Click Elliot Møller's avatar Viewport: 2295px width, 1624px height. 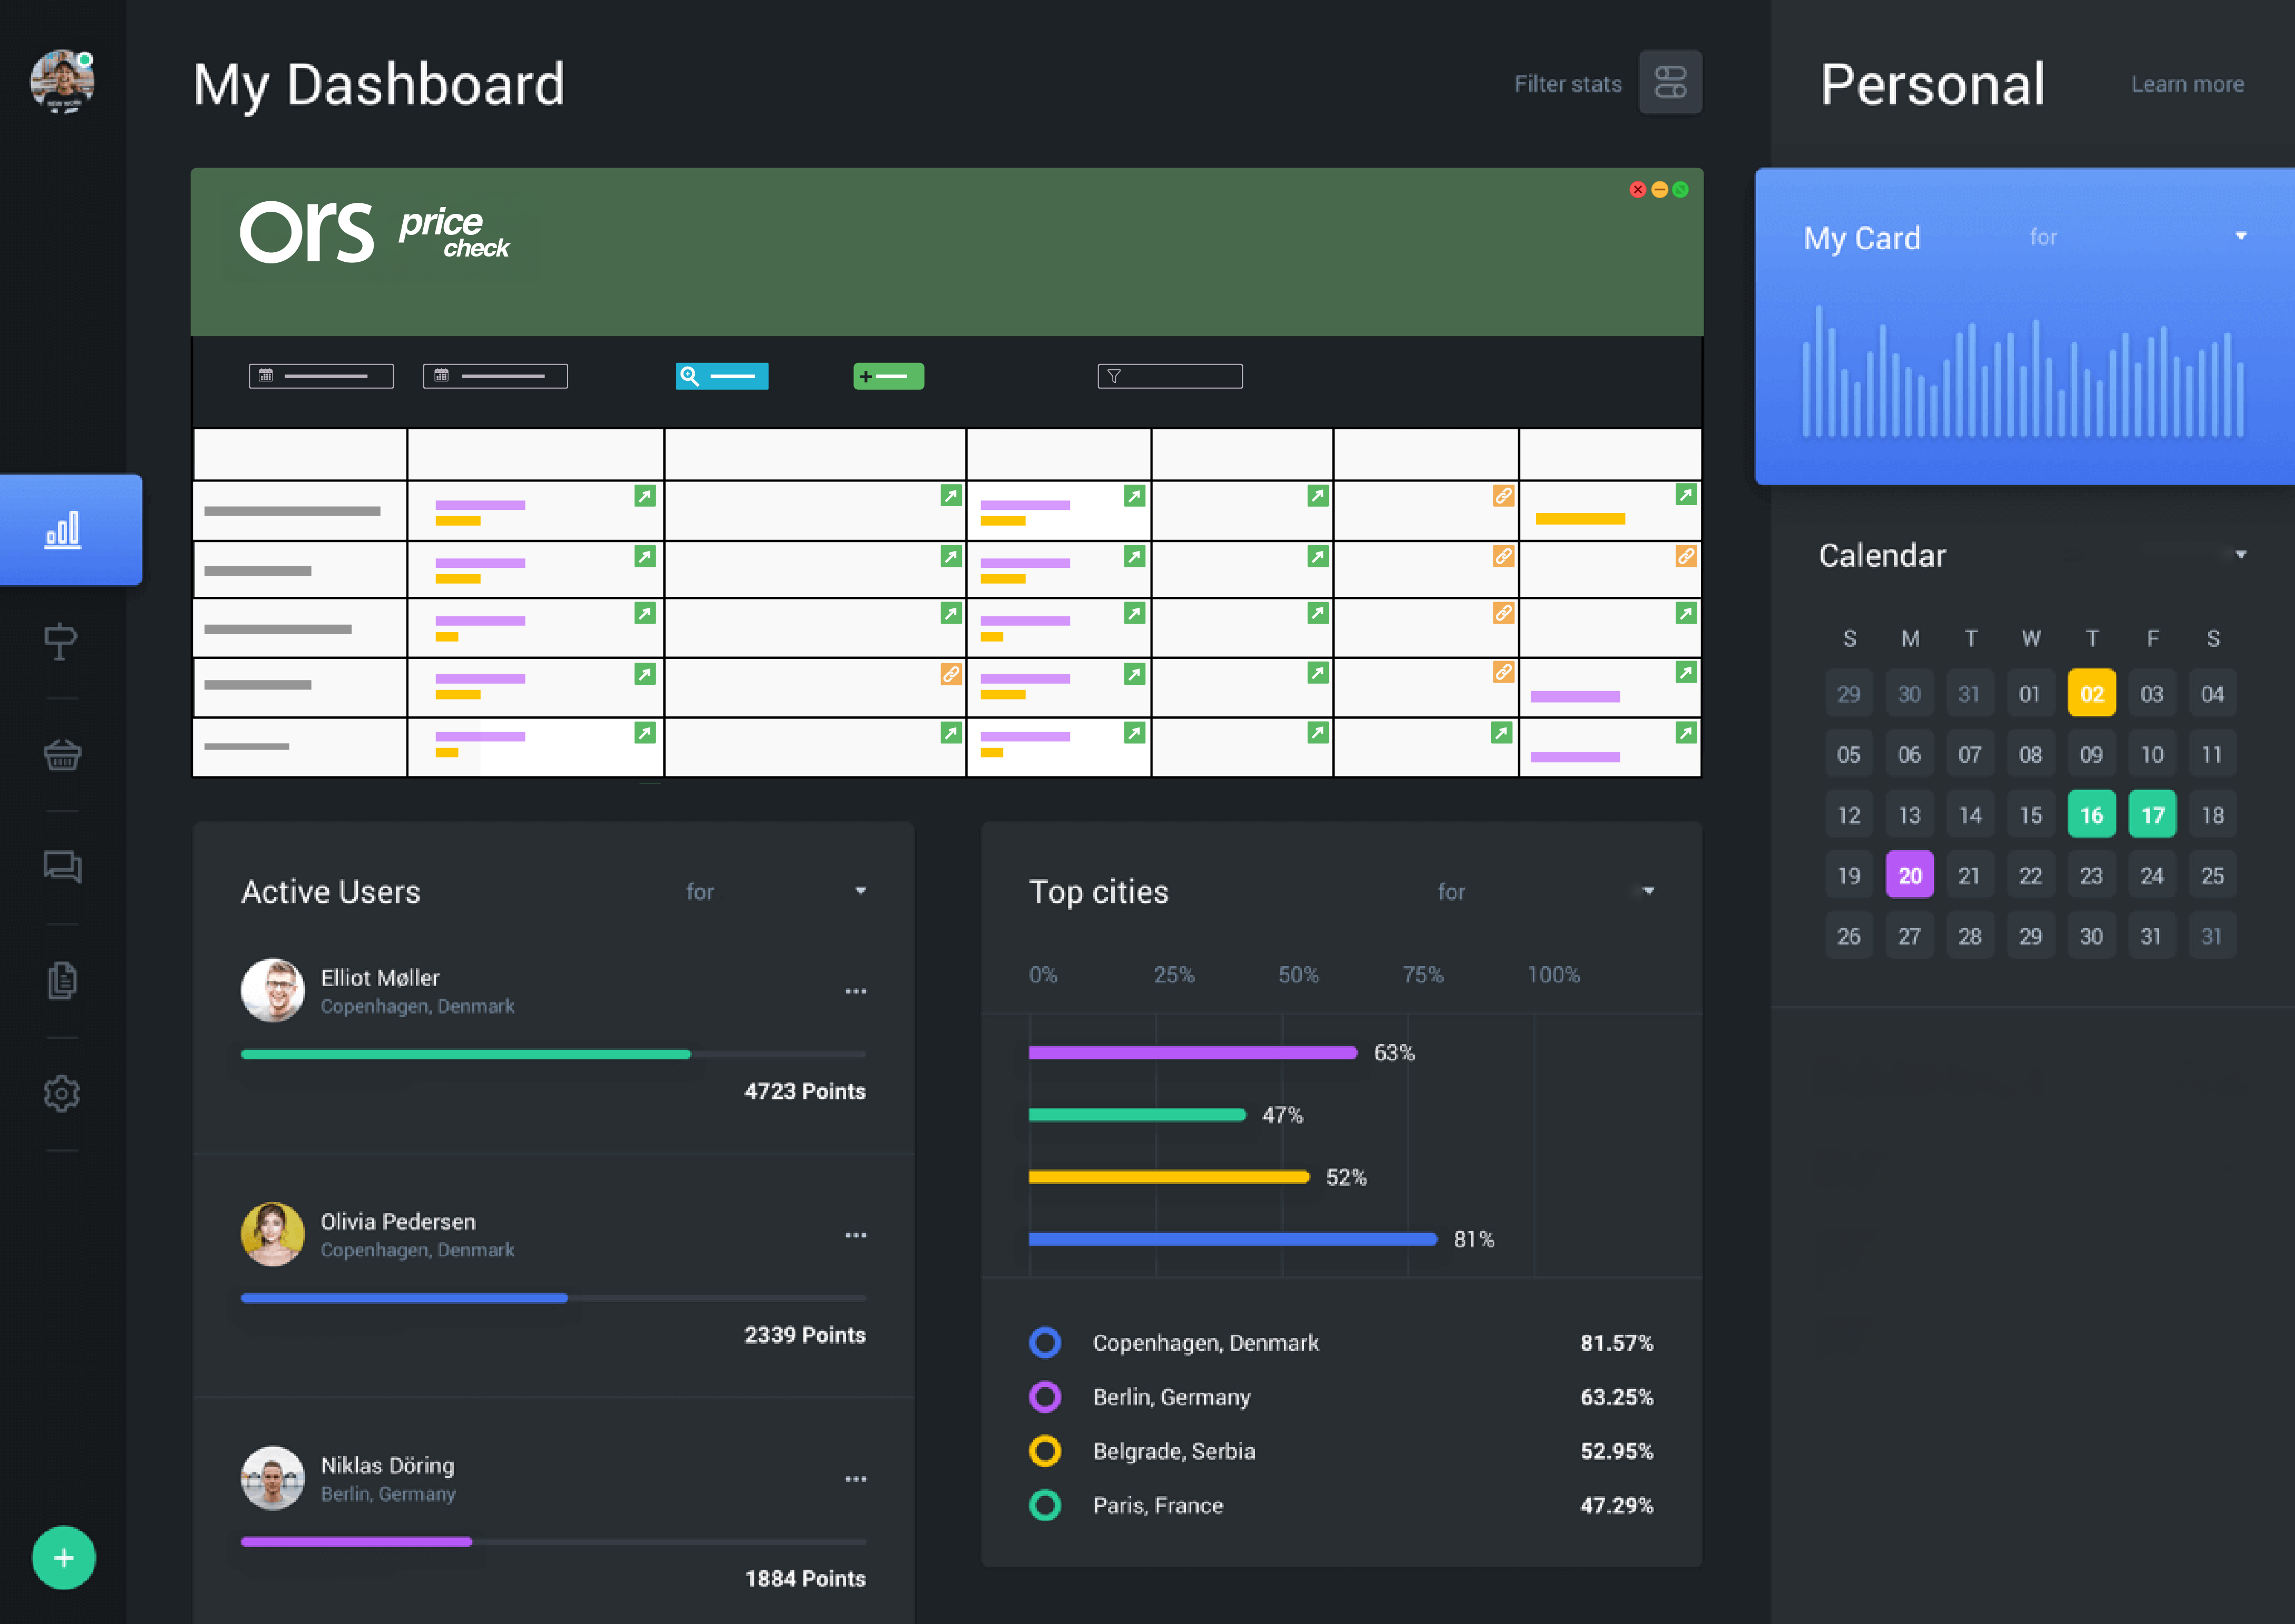(272, 990)
